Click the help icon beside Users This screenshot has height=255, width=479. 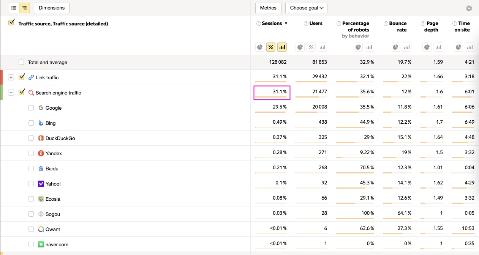click(x=306, y=24)
